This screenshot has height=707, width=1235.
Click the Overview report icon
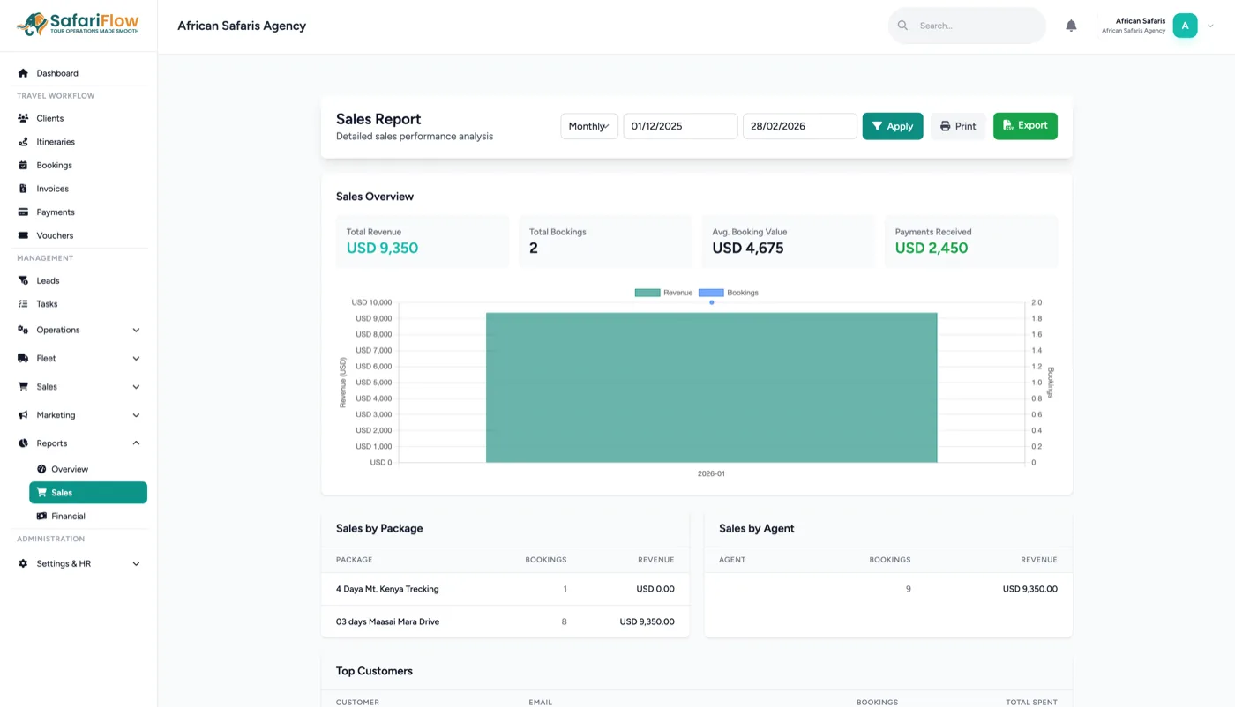click(41, 469)
